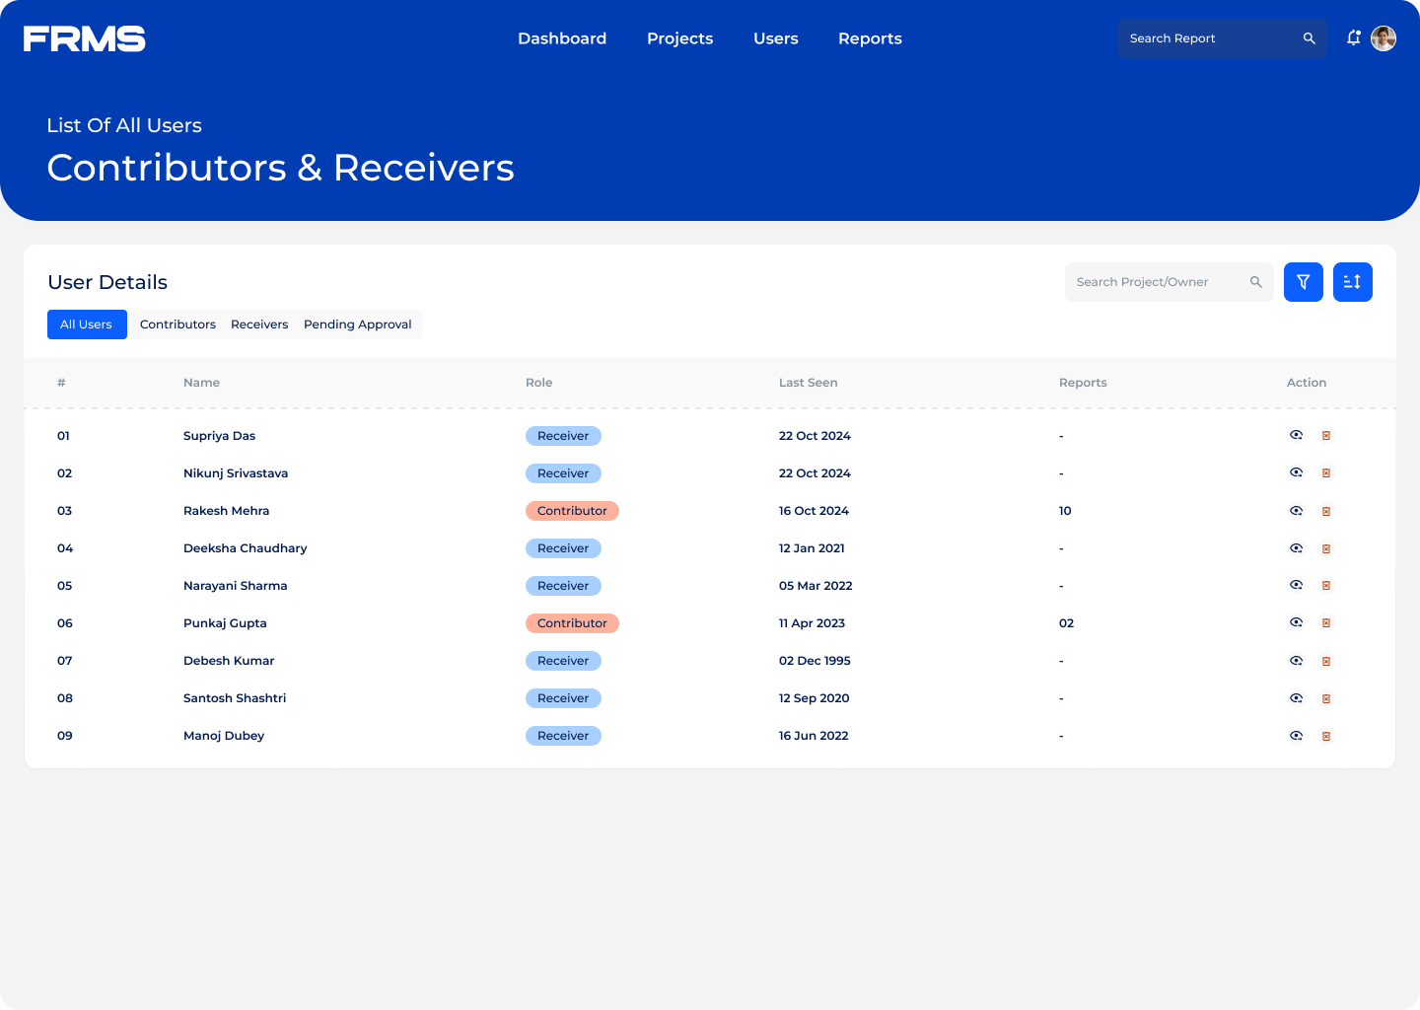Open the Receivers tab

point(259,325)
